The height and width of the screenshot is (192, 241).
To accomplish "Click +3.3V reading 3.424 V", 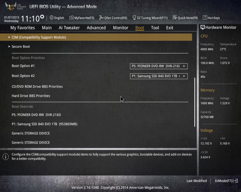I will click(x=205, y=157).
